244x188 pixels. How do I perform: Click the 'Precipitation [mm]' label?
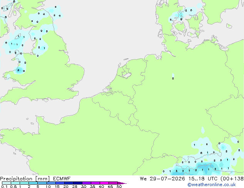(x=25, y=179)
